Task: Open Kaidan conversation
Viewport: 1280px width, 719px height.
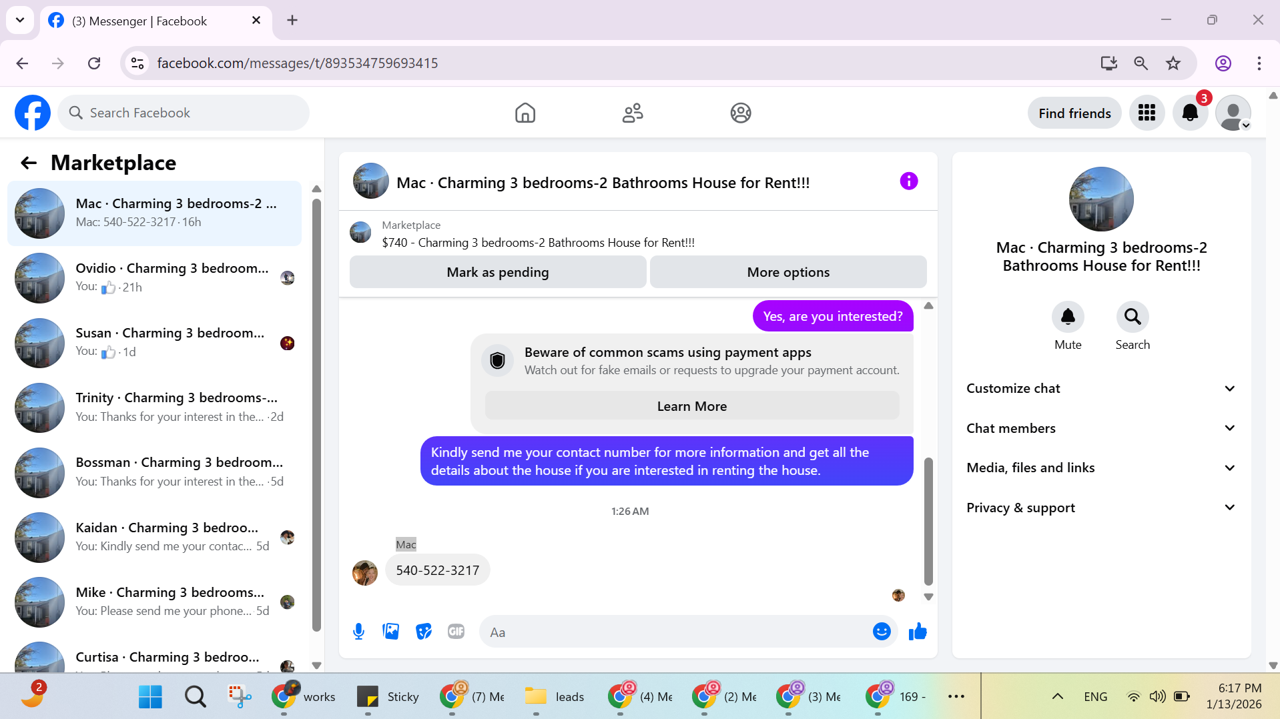Action: point(154,537)
